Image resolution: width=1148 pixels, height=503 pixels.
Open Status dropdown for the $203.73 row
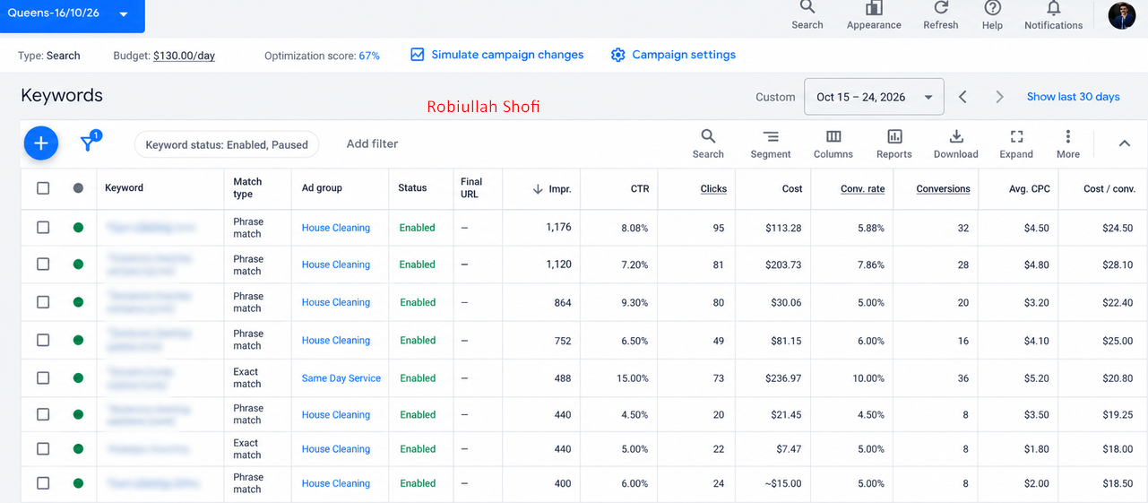tap(418, 265)
